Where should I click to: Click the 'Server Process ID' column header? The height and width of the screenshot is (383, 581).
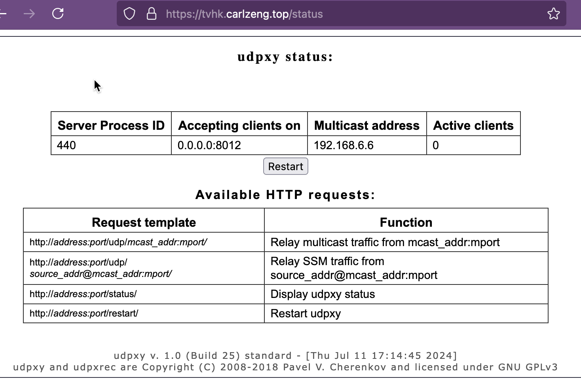[x=111, y=125]
